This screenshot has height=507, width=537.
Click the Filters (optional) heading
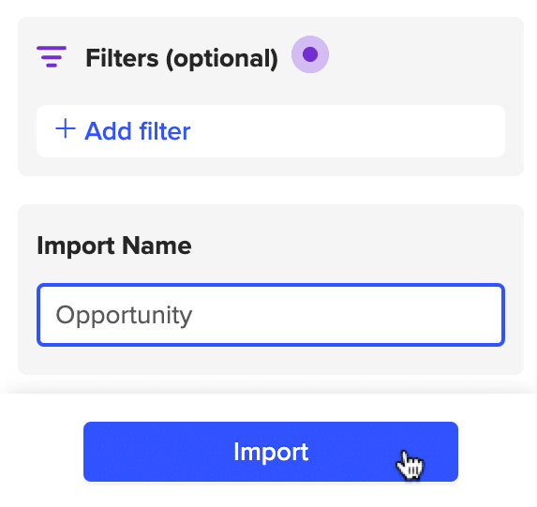point(182,59)
